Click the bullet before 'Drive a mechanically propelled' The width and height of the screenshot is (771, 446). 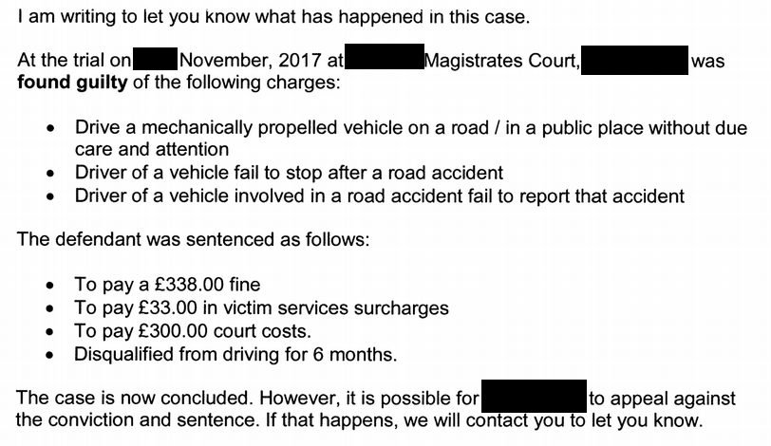coord(50,129)
